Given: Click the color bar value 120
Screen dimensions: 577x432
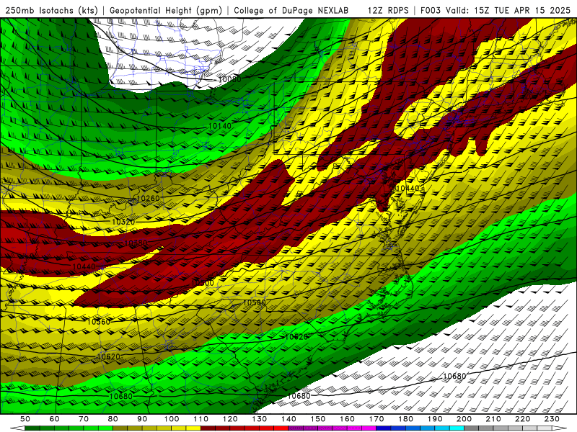Looking at the screenshot, I should pos(230,419).
